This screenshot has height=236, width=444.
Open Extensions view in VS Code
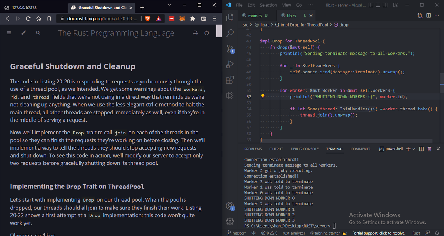[230, 79]
